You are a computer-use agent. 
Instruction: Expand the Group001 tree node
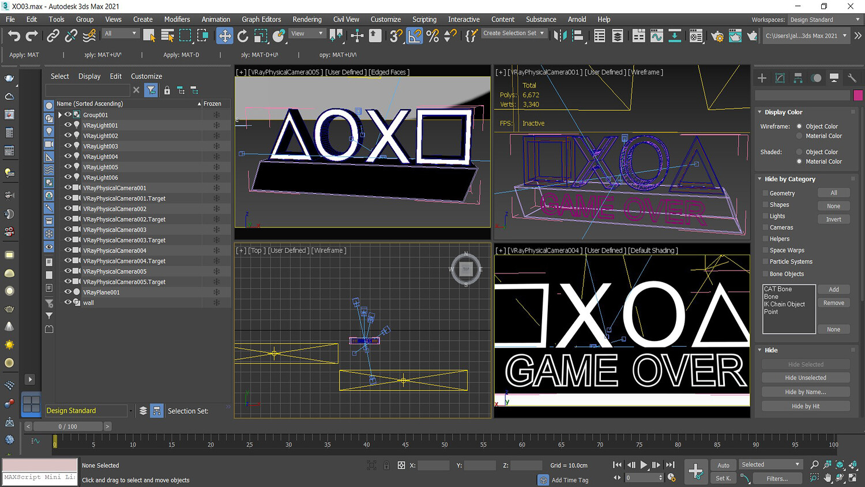pyautogui.click(x=60, y=115)
